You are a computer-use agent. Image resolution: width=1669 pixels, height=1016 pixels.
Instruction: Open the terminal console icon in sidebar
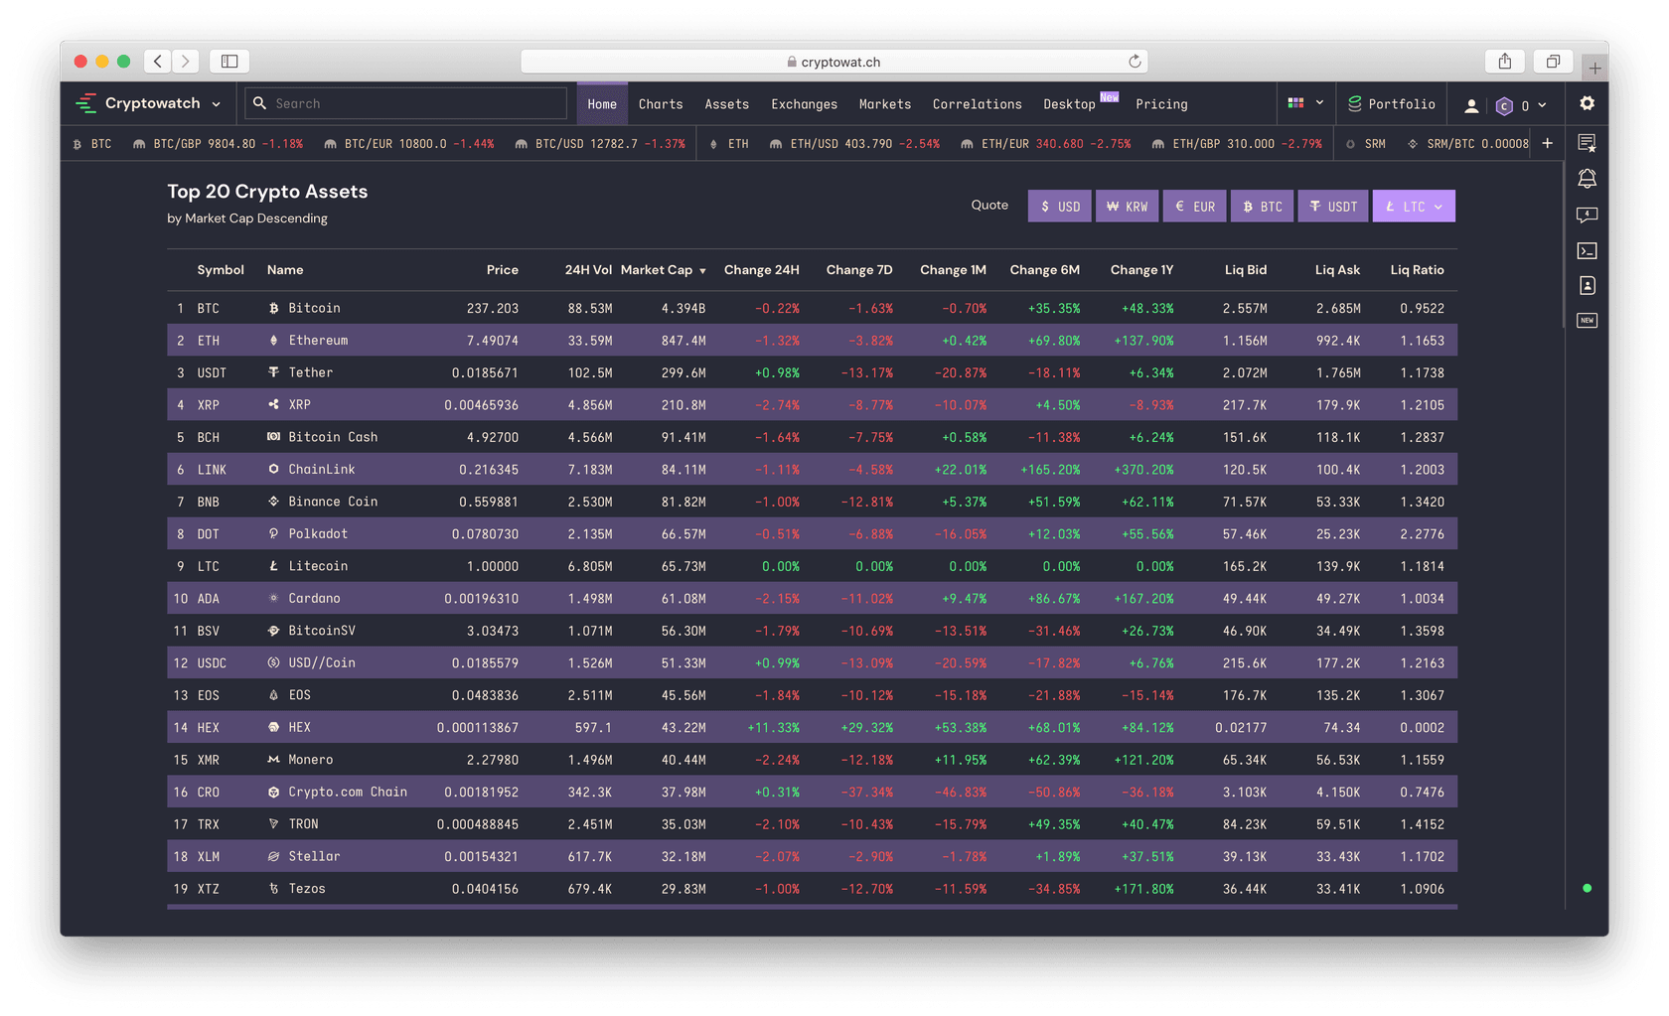pyautogui.click(x=1587, y=250)
